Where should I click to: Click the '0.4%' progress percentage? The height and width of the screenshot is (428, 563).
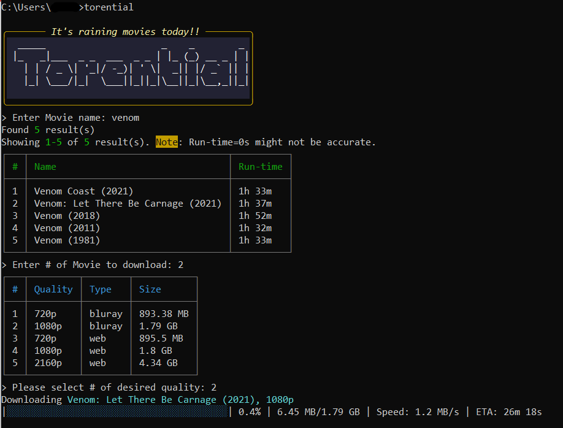pyautogui.click(x=250, y=412)
